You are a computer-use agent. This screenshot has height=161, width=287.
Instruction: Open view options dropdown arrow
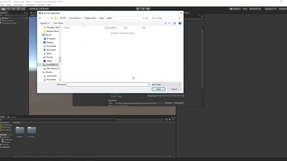(x=169, y=23)
